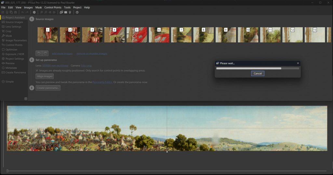Open the Panorama Editor from the toolbar icon
The image size is (333, 175).
point(61,12)
